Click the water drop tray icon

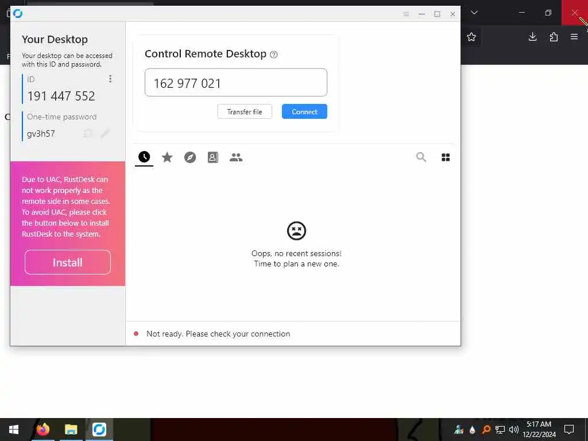[x=472, y=430]
